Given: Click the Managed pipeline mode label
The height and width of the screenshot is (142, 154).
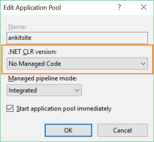Looking at the screenshot, I should tap(42, 78).
